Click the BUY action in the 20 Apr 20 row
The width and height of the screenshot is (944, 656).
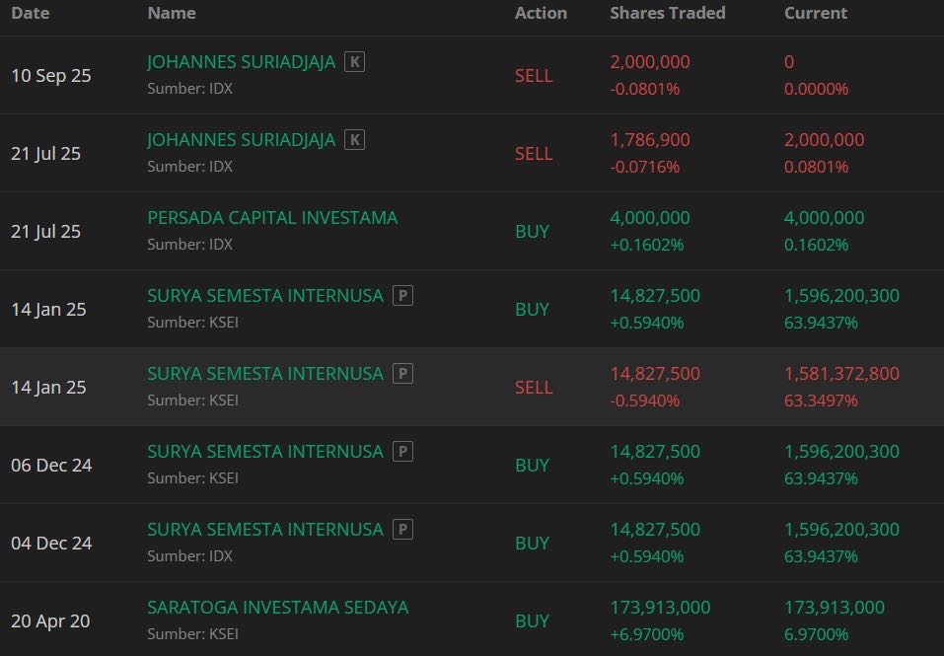(x=532, y=621)
